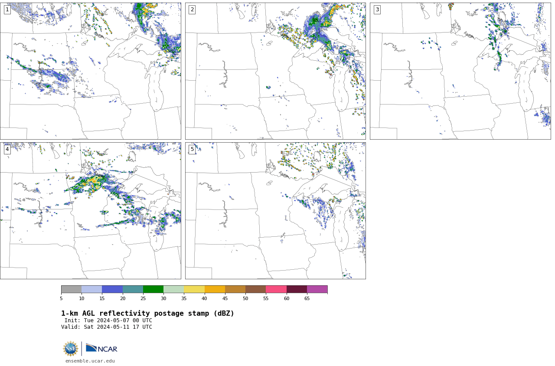Click the maroon 60-65 dBZ swatch
This screenshot has height=366, width=555.
pyautogui.click(x=297, y=289)
